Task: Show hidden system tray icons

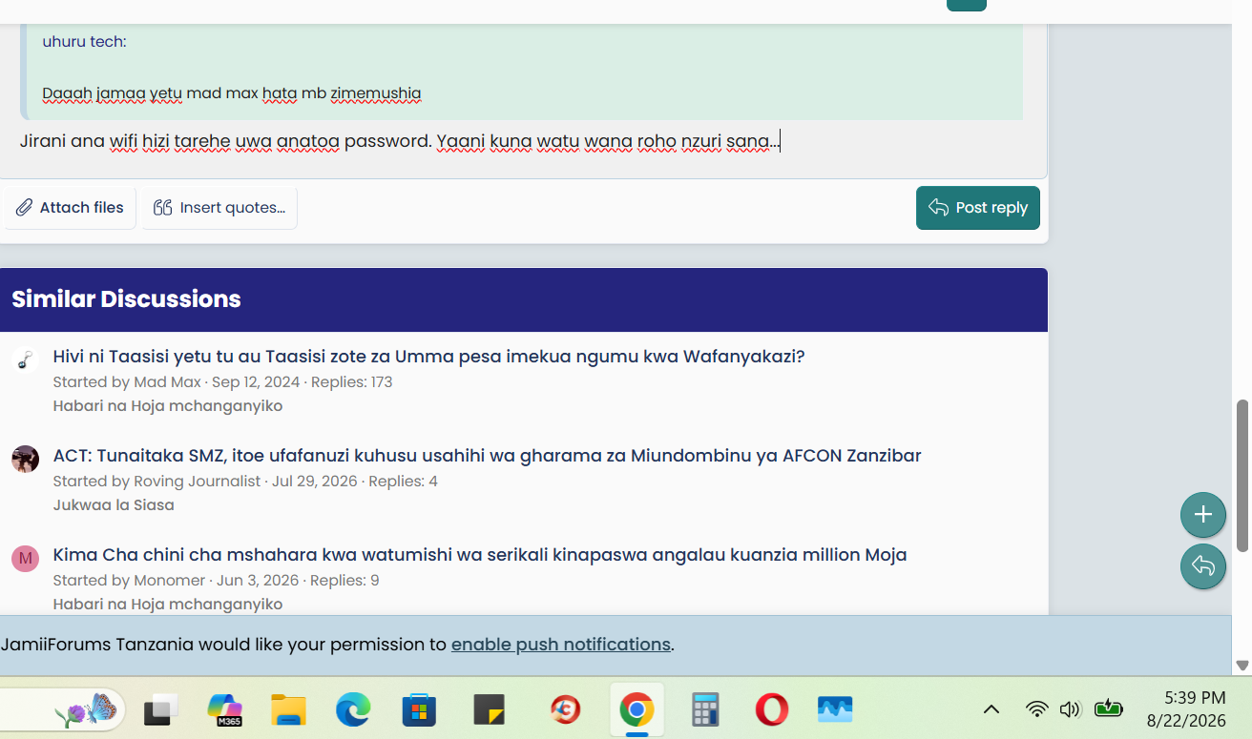Action: coord(991,709)
